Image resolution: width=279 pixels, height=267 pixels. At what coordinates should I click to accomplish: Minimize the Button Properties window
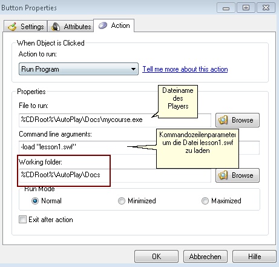point(226,8)
